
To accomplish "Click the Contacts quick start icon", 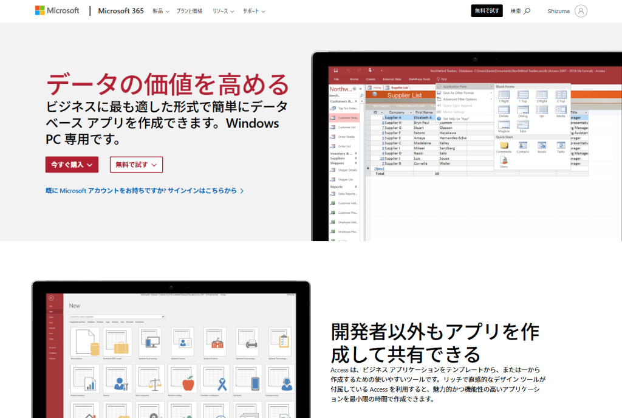I will point(523,148).
